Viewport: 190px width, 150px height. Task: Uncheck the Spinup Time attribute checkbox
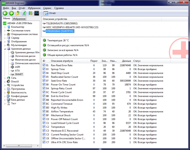pyautogui.click(x=44, y=69)
